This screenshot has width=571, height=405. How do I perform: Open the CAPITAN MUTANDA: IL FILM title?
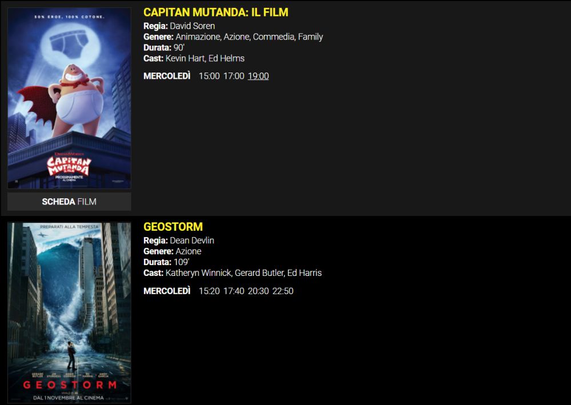coord(216,12)
